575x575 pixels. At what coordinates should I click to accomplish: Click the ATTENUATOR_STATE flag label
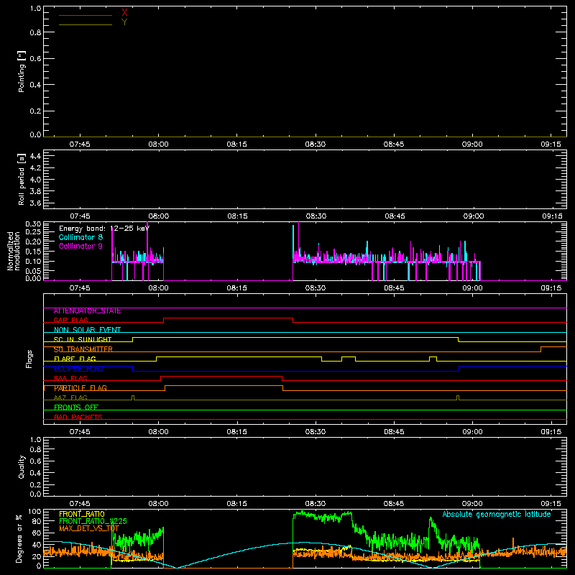pos(87,311)
